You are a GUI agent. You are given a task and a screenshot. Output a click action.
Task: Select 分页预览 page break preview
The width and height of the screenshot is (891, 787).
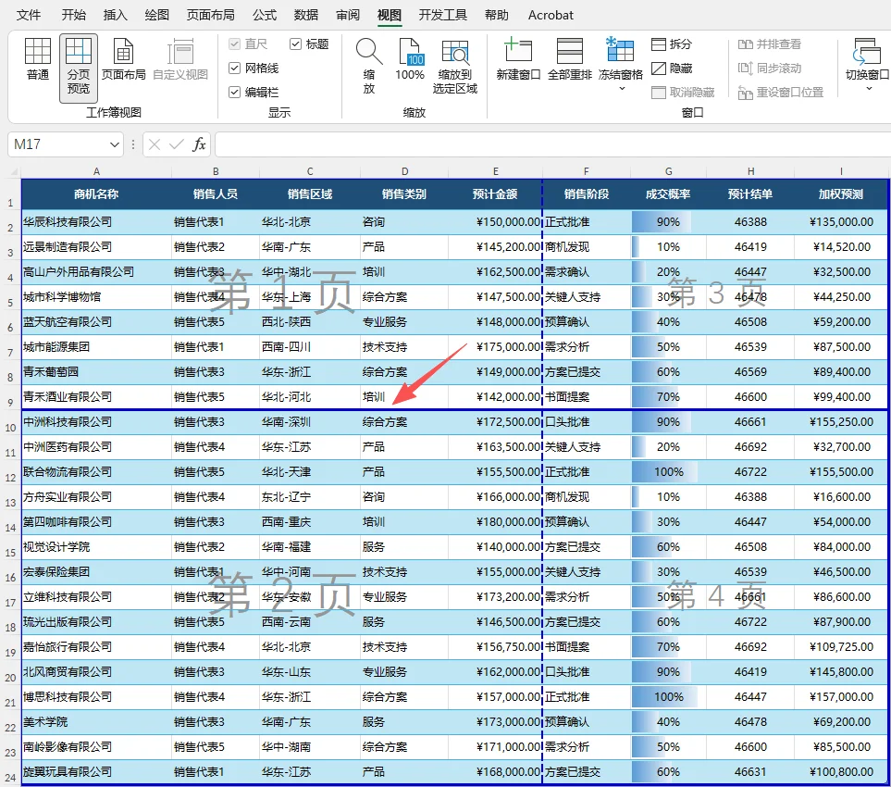pos(79,67)
